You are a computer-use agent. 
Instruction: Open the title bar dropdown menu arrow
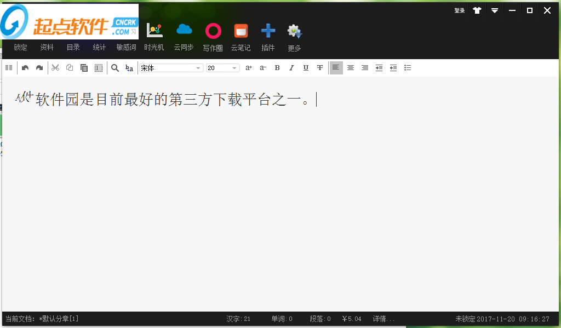coord(495,10)
